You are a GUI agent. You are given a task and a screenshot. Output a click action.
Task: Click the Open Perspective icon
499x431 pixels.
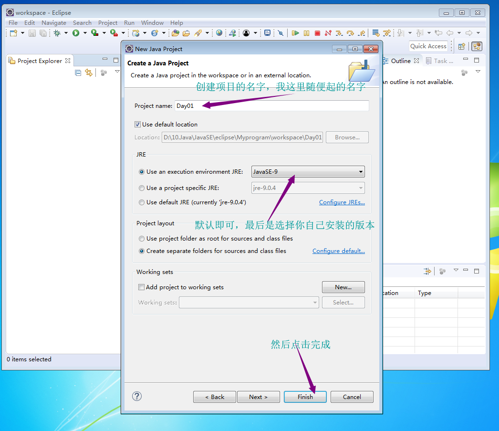point(462,46)
